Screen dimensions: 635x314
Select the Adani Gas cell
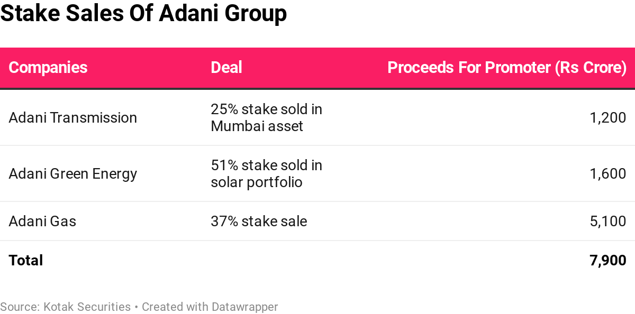coord(42,221)
